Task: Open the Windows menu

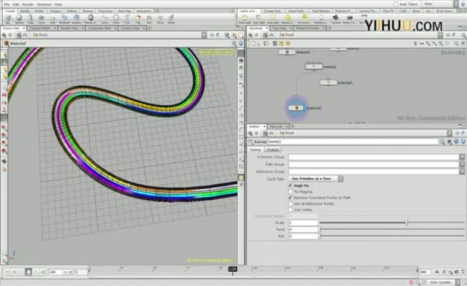Action: [x=44, y=4]
